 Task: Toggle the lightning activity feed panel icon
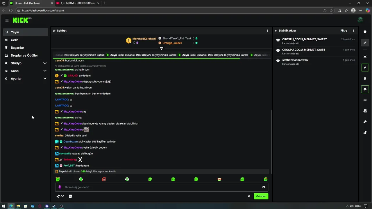(365, 68)
